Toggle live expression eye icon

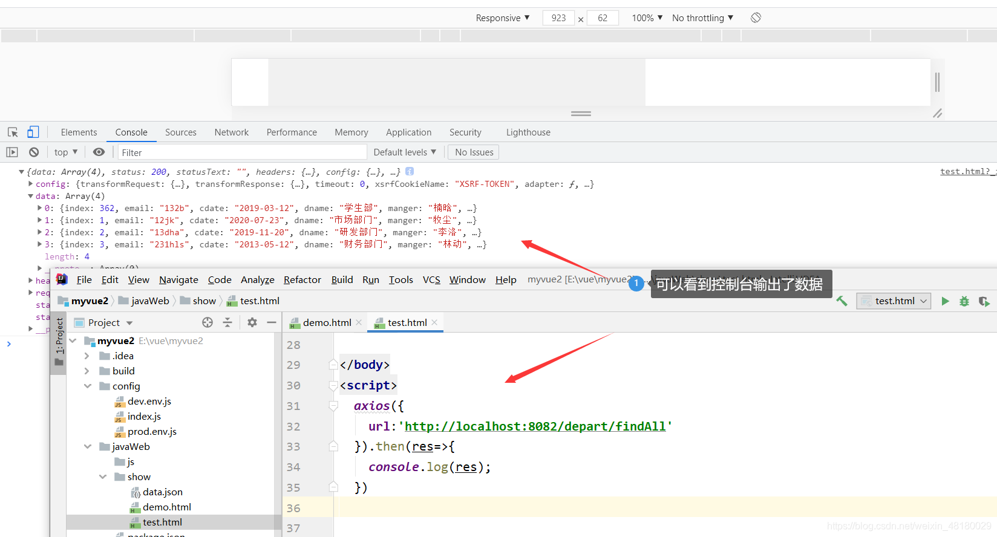tap(99, 152)
